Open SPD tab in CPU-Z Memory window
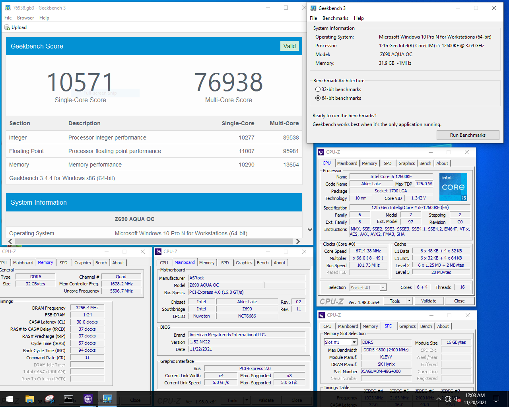 coord(64,263)
